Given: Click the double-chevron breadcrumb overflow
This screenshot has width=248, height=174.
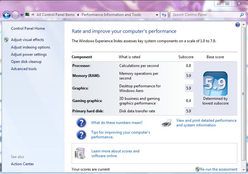Looking at the screenshot, I should pos(33,14).
